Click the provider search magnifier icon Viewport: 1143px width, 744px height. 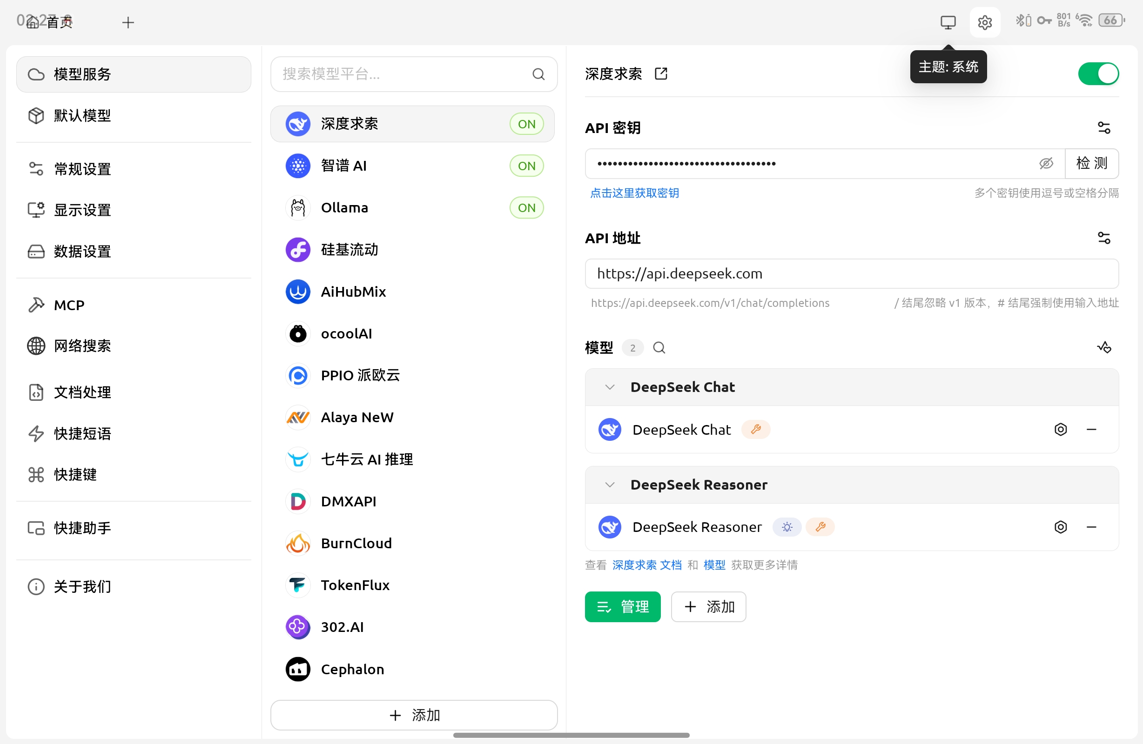[538, 74]
